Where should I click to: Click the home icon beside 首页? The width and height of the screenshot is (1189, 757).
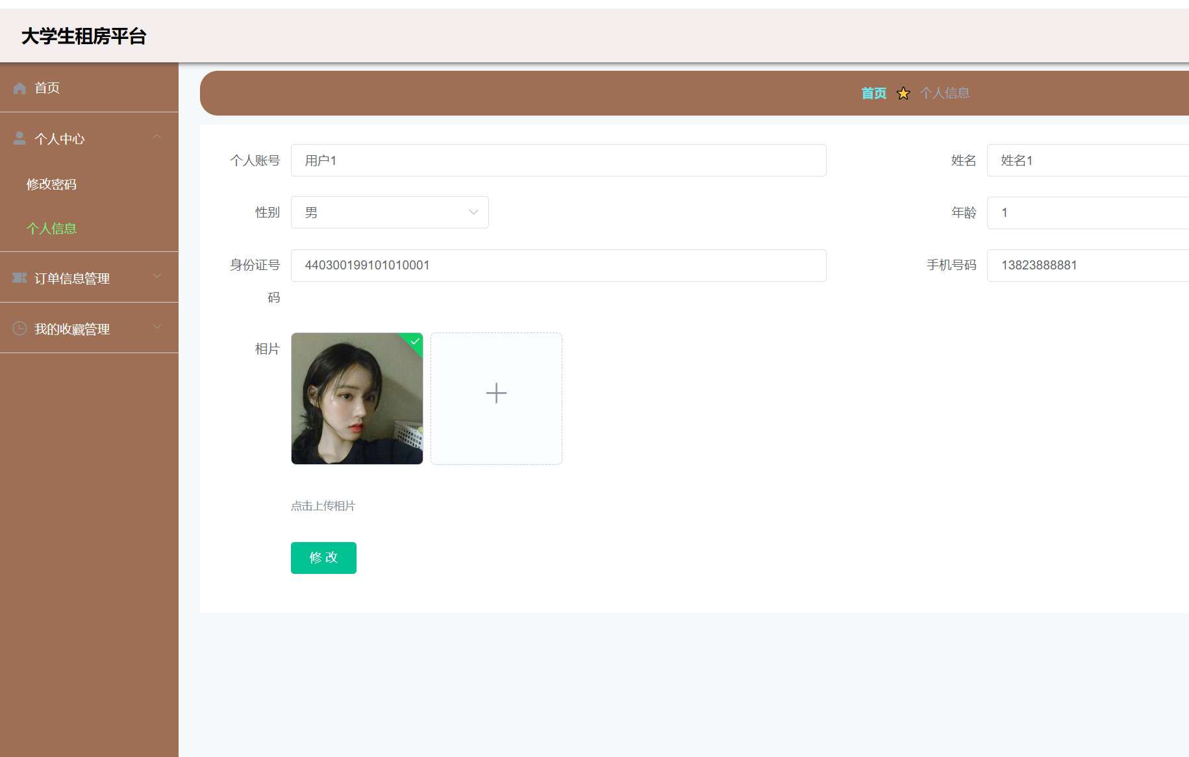(x=19, y=88)
